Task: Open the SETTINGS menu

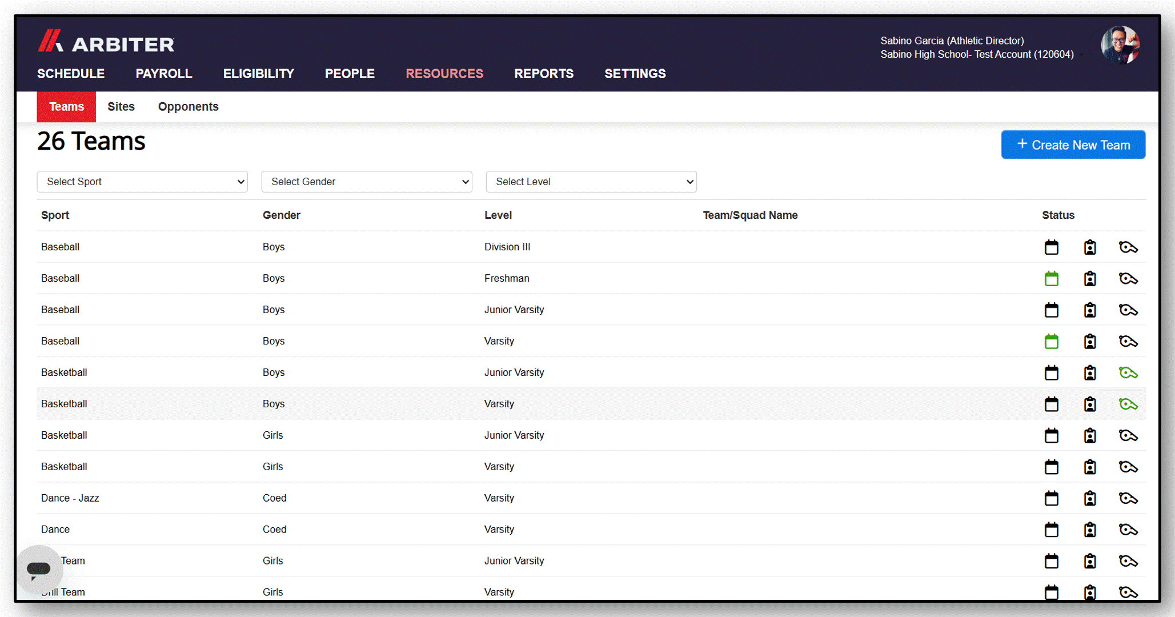Action: pyautogui.click(x=635, y=74)
